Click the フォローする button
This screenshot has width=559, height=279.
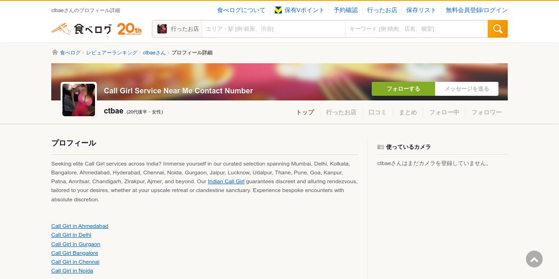403,89
